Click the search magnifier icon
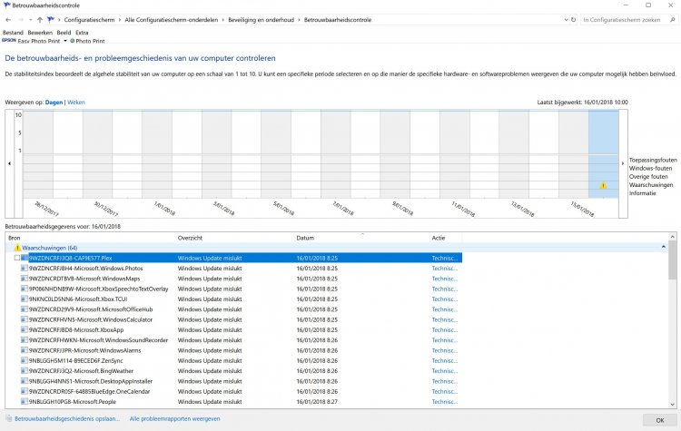 tap(672, 18)
